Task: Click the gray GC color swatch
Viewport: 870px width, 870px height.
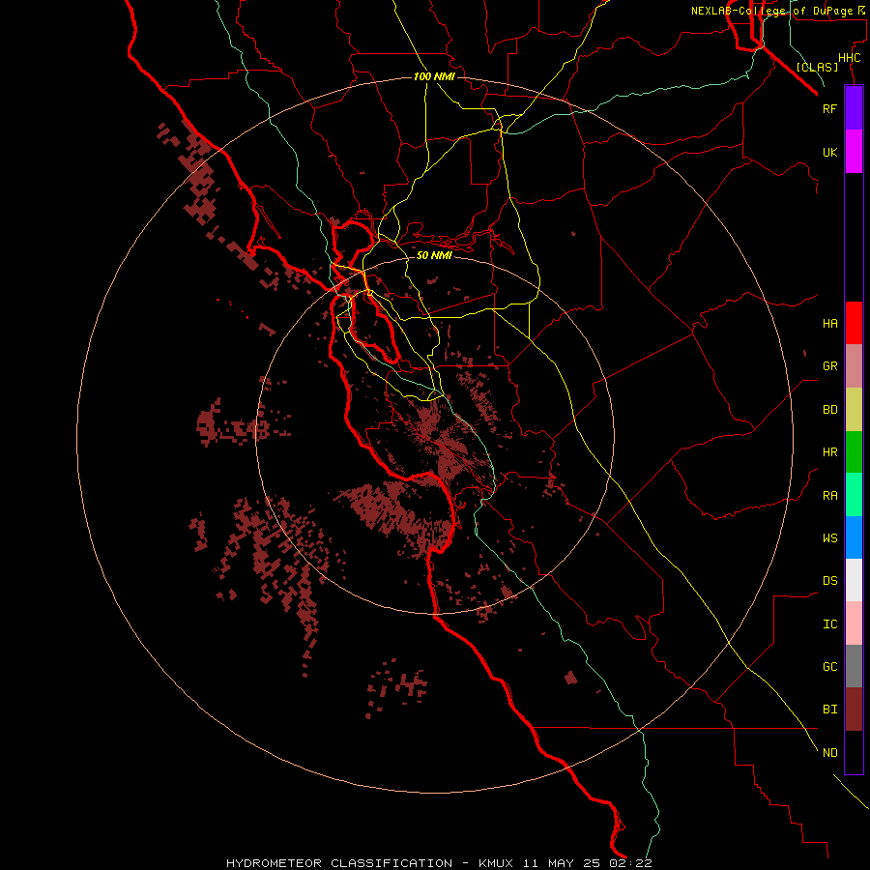Action: pos(854,666)
